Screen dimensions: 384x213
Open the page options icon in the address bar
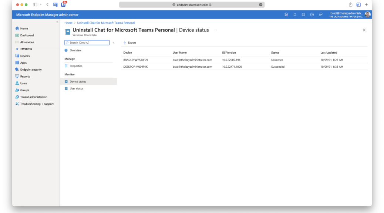[260, 5]
